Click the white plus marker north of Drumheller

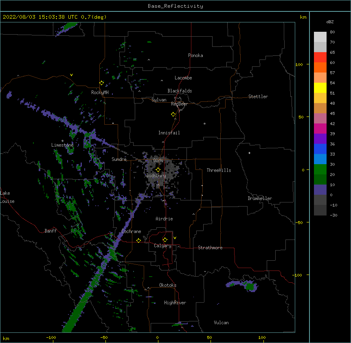(x=249, y=153)
